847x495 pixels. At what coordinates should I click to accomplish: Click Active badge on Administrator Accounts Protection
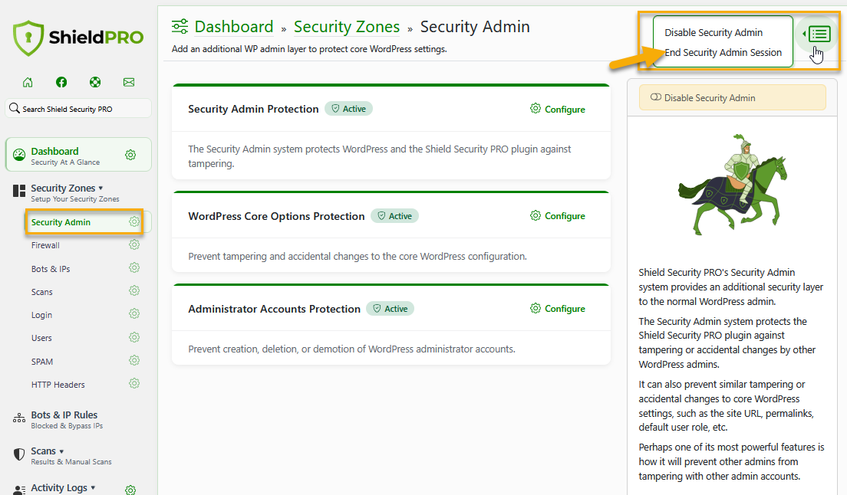pos(390,309)
